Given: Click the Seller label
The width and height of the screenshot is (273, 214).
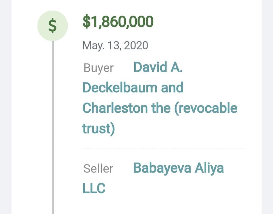Looking at the screenshot, I should pyautogui.click(x=99, y=169).
